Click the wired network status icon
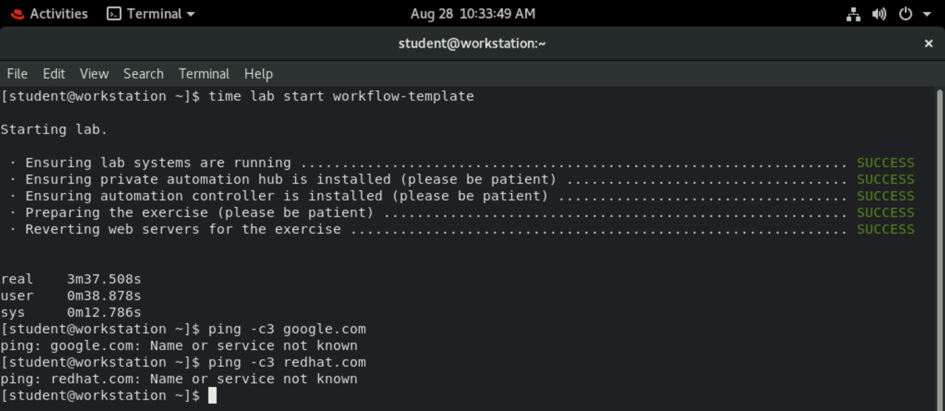The width and height of the screenshot is (945, 411). pyautogui.click(x=853, y=14)
